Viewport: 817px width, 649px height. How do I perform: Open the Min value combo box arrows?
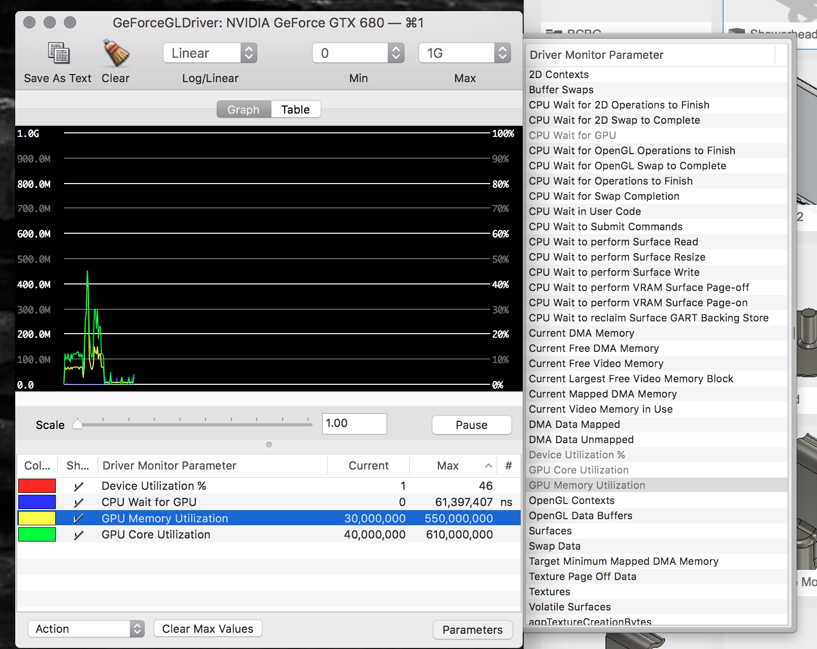pyautogui.click(x=396, y=53)
